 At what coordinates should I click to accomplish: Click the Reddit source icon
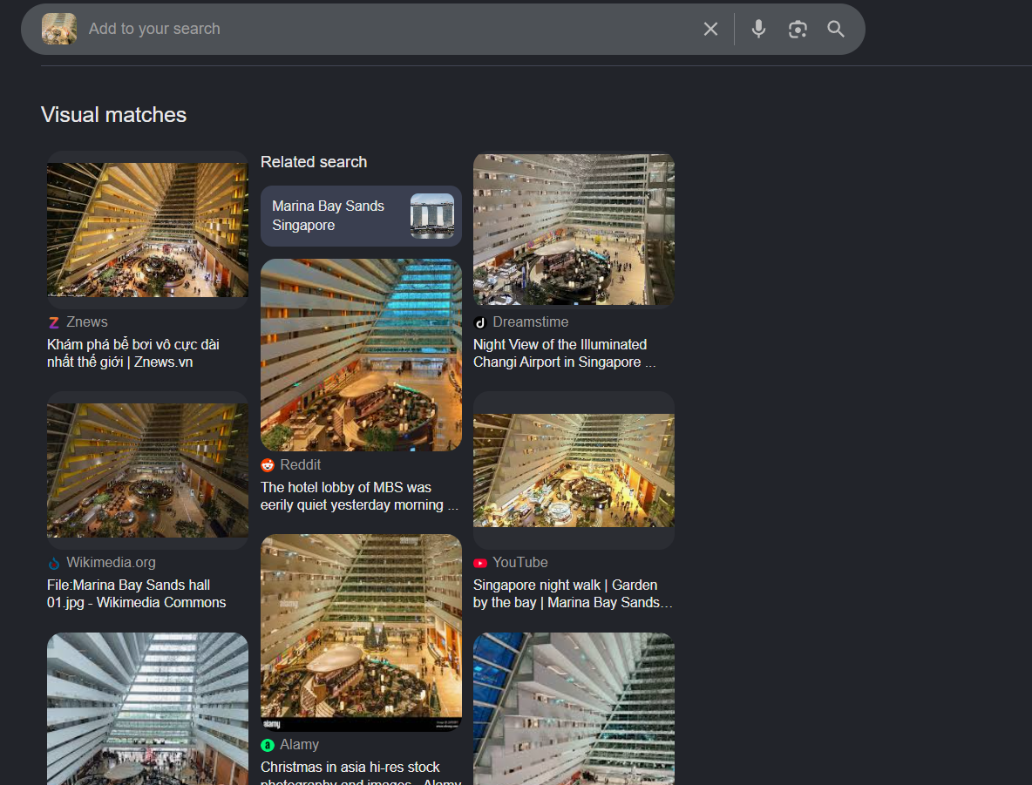268,465
